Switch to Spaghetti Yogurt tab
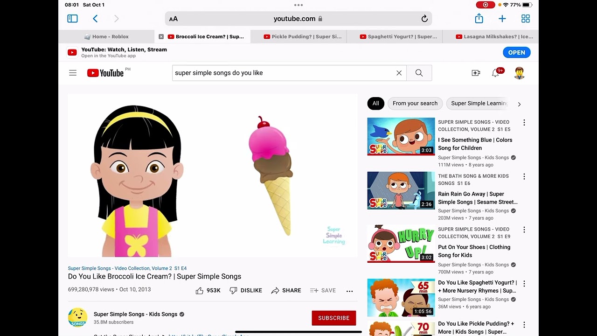Screen dimensions: 597x336 click(395, 36)
